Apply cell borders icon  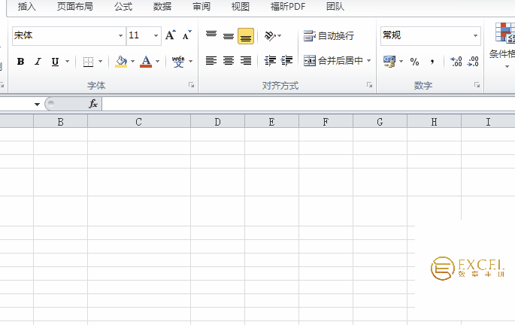pos(88,62)
